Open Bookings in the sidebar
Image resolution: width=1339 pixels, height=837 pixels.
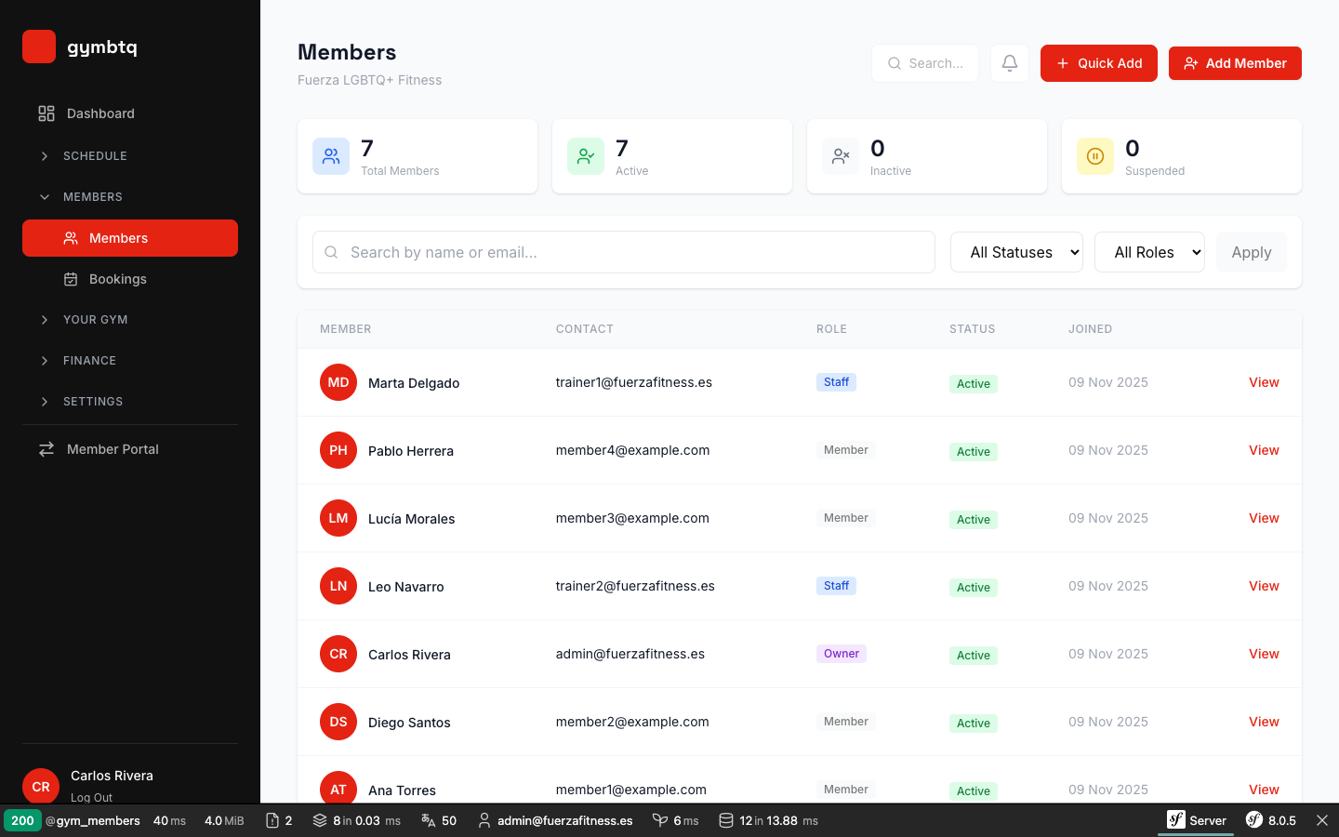click(130, 279)
